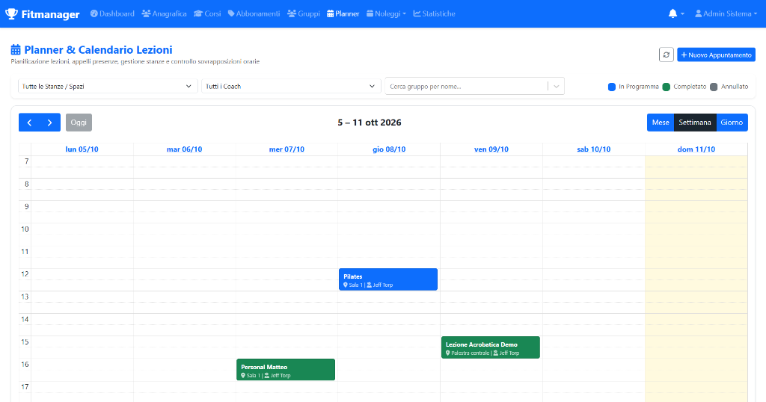The width and height of the screenshot is (766, 402).
Task: Open Lezione Acrobatica Demo event
Action: [491, 347]
